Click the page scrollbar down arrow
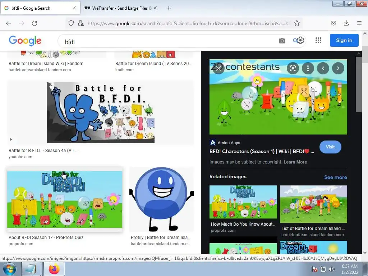The image size is (368, 276). point(365,253)
